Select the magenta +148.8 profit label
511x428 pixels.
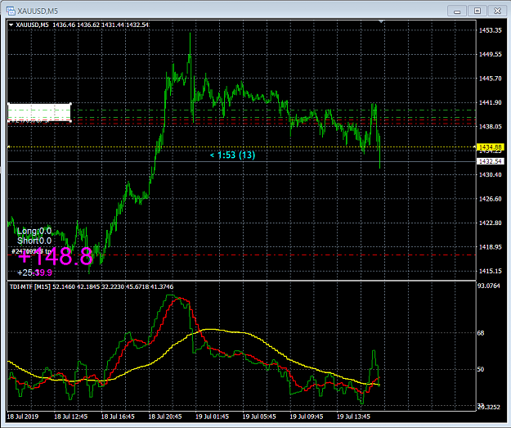(x=55, y=257)
